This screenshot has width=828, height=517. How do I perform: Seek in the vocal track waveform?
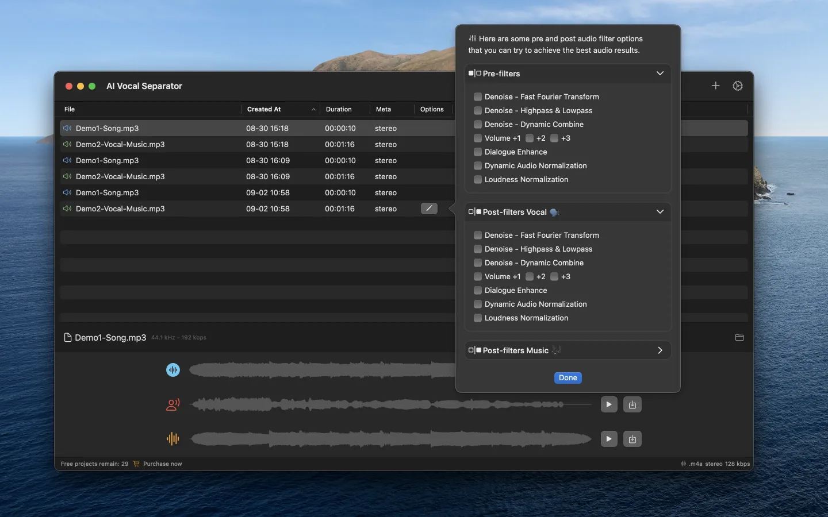pos(391,404)
